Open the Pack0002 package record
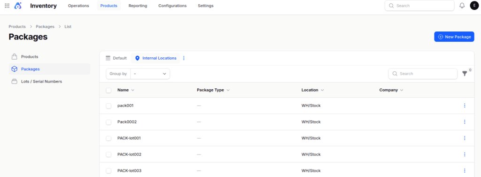This screenshot has height=177, width=481. (x=127, y=122)
